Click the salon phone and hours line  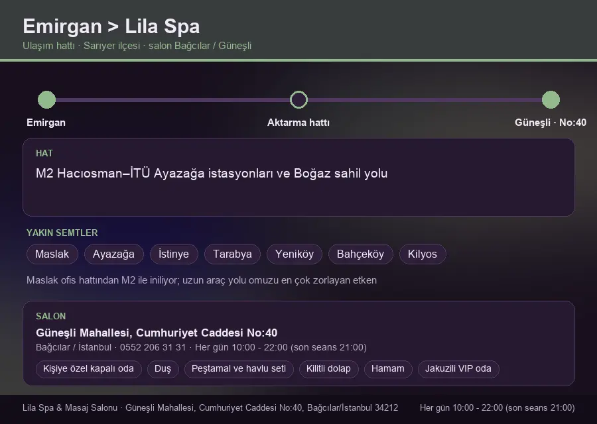click(201, 348)
